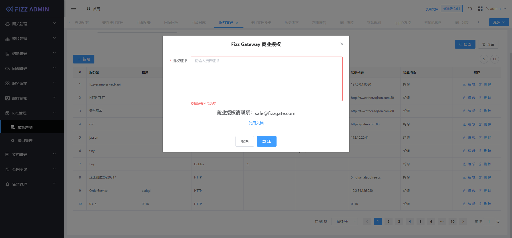
Task: Click the 搜索 button
Action: point(465,44)
